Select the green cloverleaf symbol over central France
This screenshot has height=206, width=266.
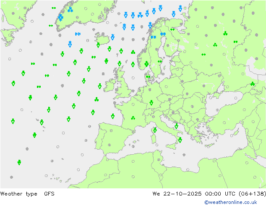pos(133,118)
